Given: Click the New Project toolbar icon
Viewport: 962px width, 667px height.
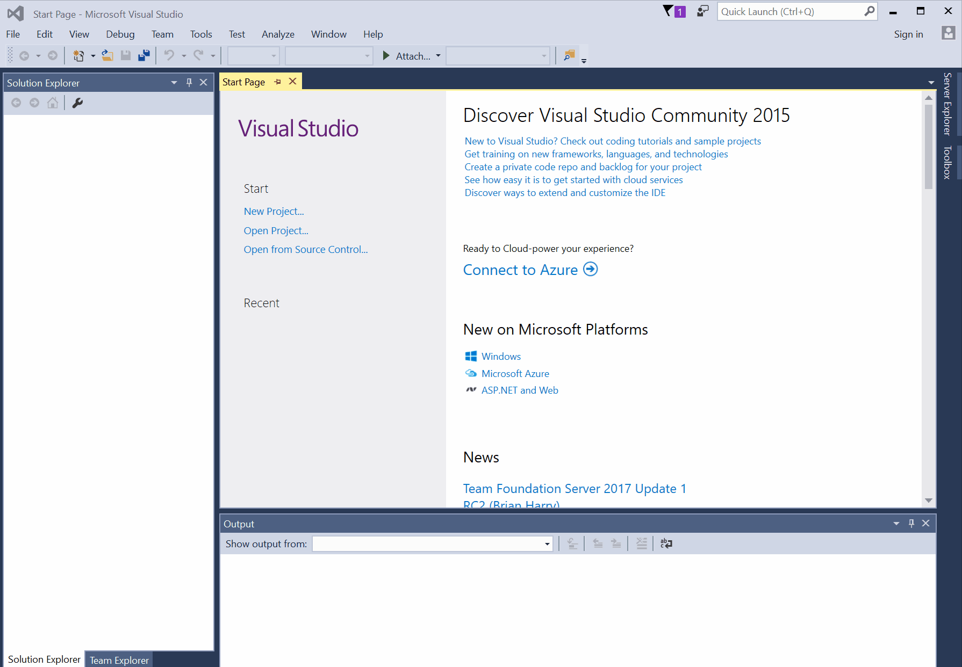Looking at the screenshot, I should 78,55.
